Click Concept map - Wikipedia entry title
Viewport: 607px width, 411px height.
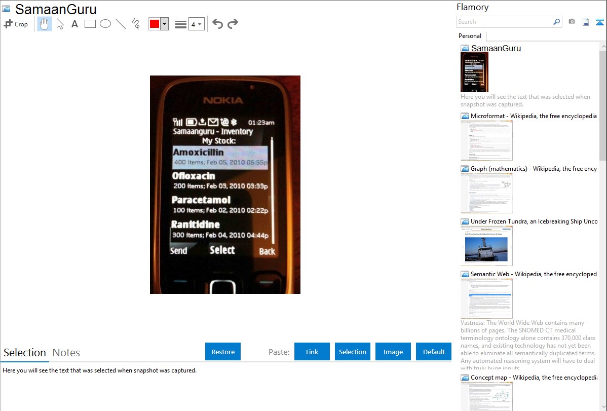[x=534, y=377]
